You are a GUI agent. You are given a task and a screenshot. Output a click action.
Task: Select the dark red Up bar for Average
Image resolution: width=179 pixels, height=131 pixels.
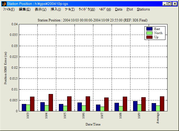click(162, 104)
